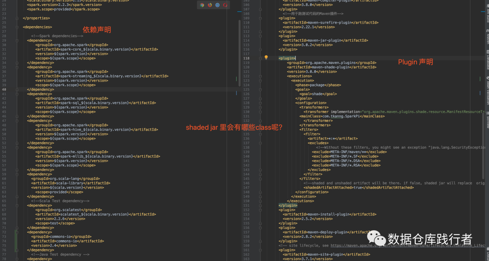Open the SciView tool window tab
This screenshot has height=261, width=489.
487,121
